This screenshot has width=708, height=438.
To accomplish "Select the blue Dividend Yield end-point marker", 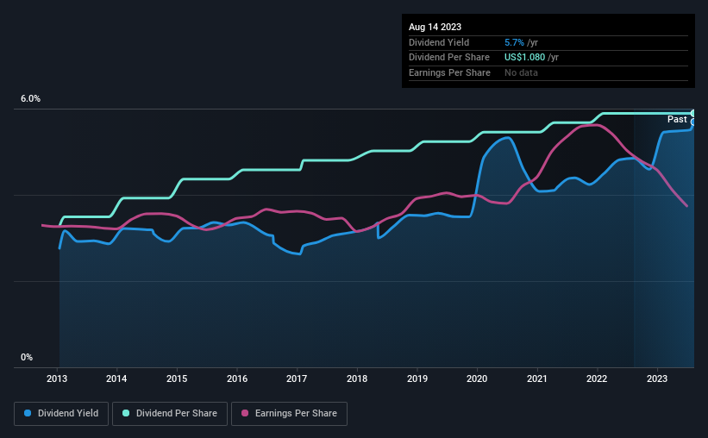I will pyautogui.click(x=692, y=122).
